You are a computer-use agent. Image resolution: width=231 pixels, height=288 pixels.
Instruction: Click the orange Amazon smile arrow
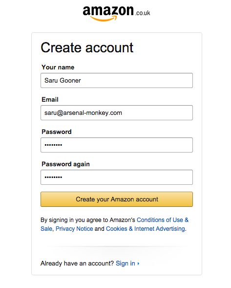tap(104, 19)
